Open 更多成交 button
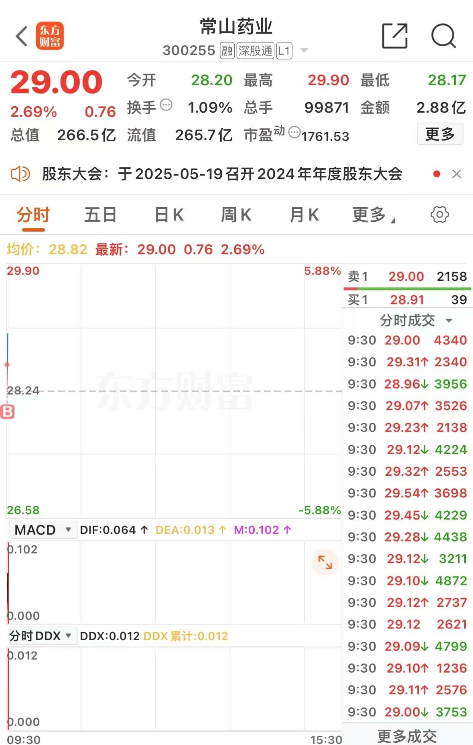 pos(407,735)
